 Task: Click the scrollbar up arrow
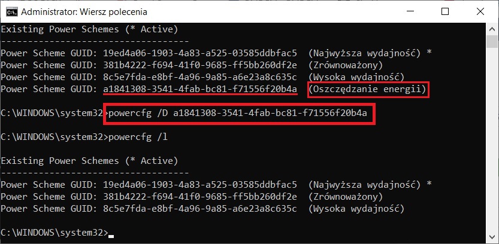tap(492, 28)
